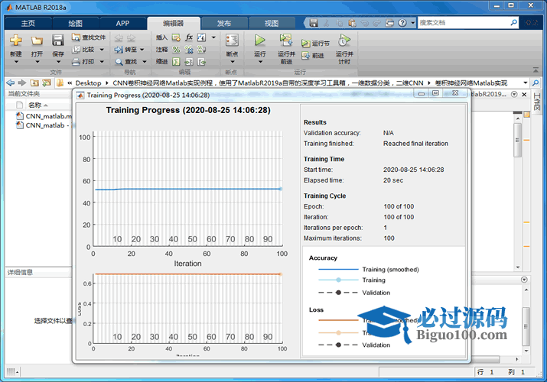Click the 名称 column header in the file panel
The height and width of the screenshot is (382, 547).
click(x=34, y=105)
